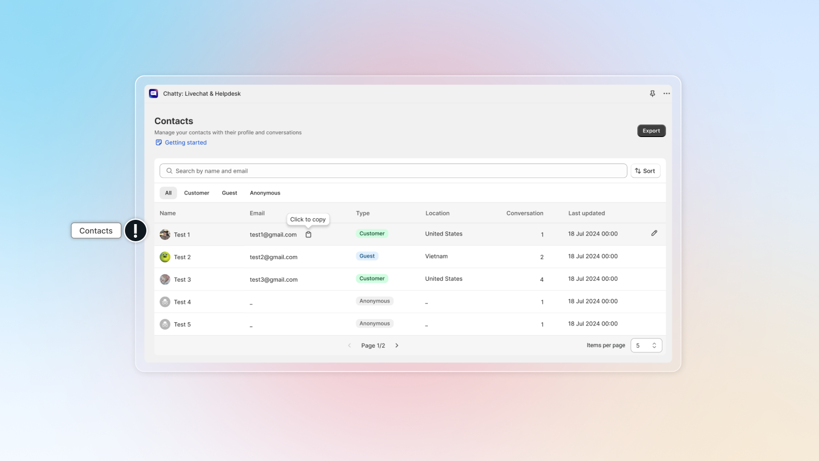The image size is (819, 461).
Task: Click the previous page left chevron
Action: (x=349, y=345)
